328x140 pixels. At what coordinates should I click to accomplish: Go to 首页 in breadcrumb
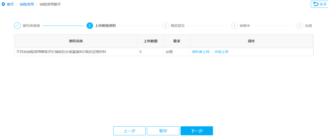[x=10, y=4]
